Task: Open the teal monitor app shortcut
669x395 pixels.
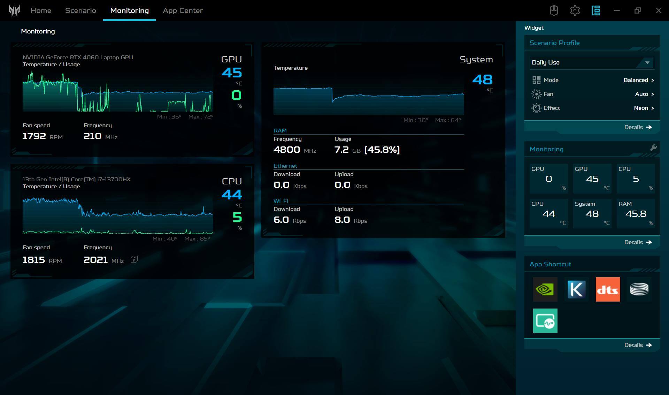Action: tap(545, 321)
